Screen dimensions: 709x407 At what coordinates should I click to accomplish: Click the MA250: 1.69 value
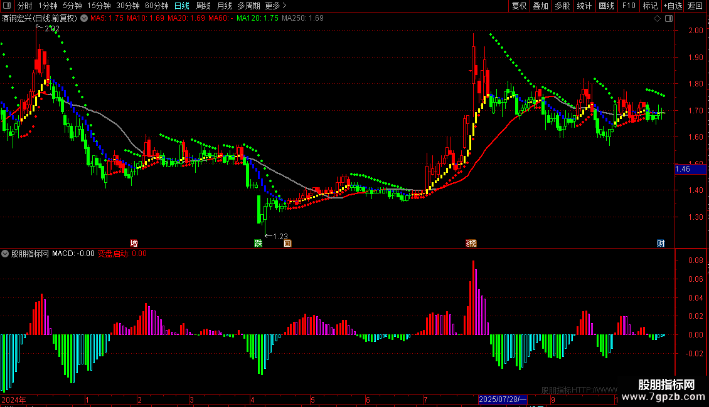click(302, 18)
